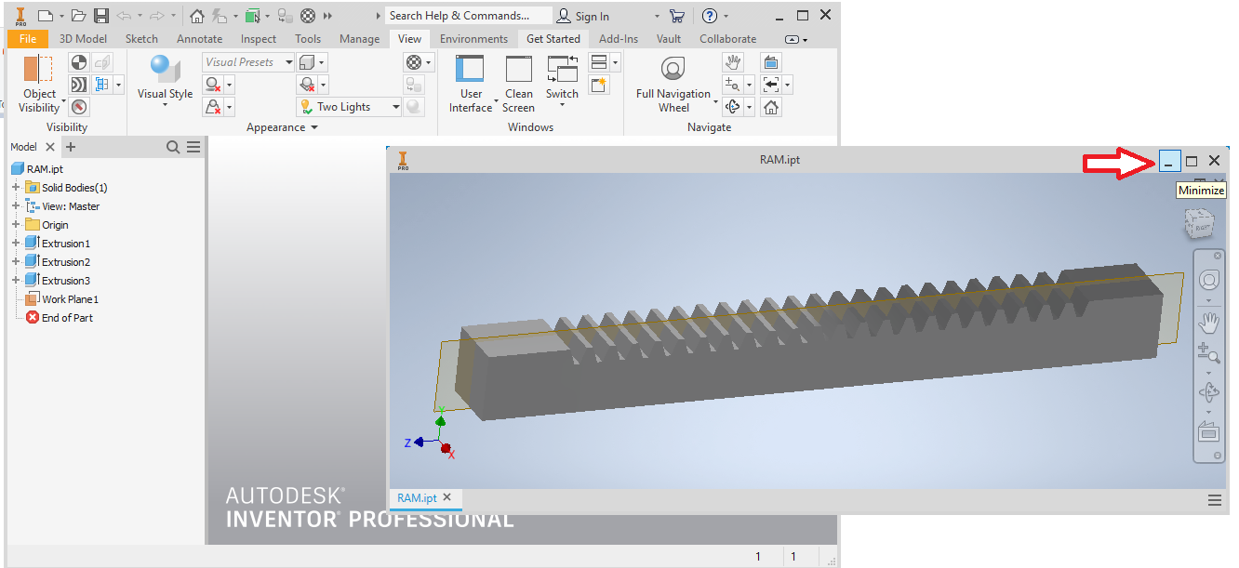The width and height of the screenshot is (1239, 568).
Task: Open the File menu
Action: (x=28, y=39)
